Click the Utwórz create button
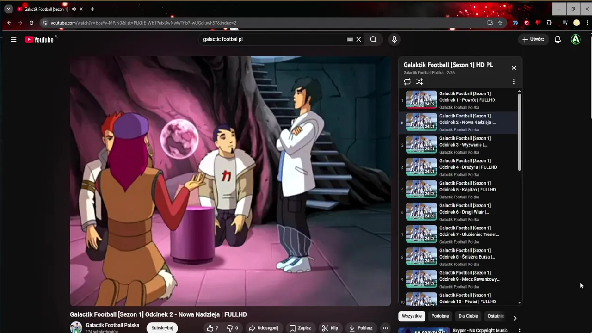 [x=533, y=39]
